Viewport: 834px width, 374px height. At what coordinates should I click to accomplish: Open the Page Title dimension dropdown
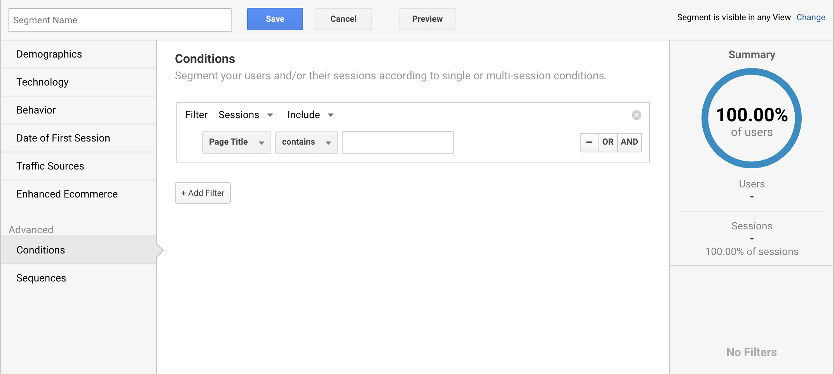236,142
